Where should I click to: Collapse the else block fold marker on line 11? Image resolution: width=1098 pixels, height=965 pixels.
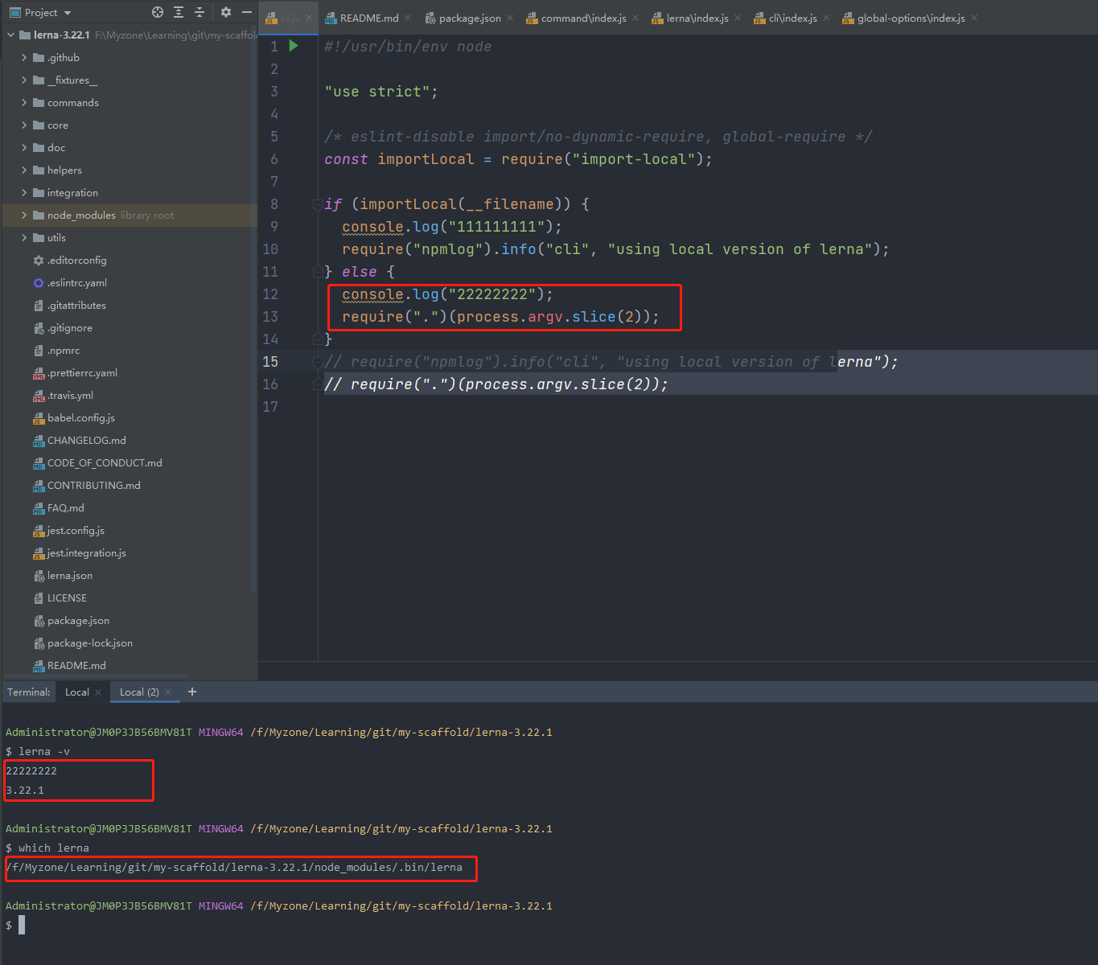(x=318, y=272)
